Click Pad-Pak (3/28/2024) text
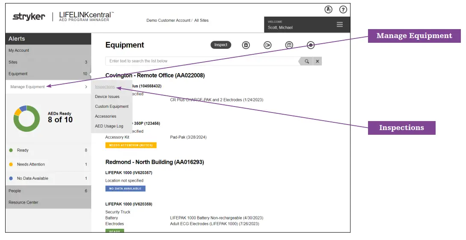Screen dimensions: 466x240 click(188, 137)
